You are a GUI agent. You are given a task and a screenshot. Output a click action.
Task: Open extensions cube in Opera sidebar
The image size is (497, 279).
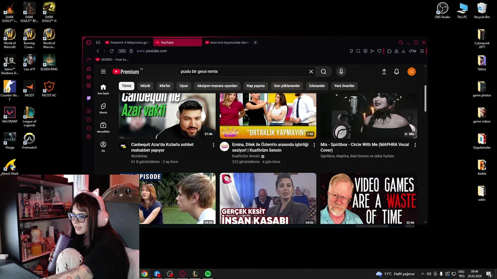coord(89,128)
